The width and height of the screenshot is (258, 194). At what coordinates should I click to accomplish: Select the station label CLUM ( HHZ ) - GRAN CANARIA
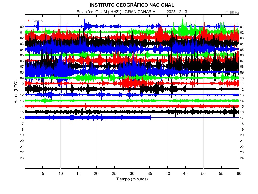125,12
